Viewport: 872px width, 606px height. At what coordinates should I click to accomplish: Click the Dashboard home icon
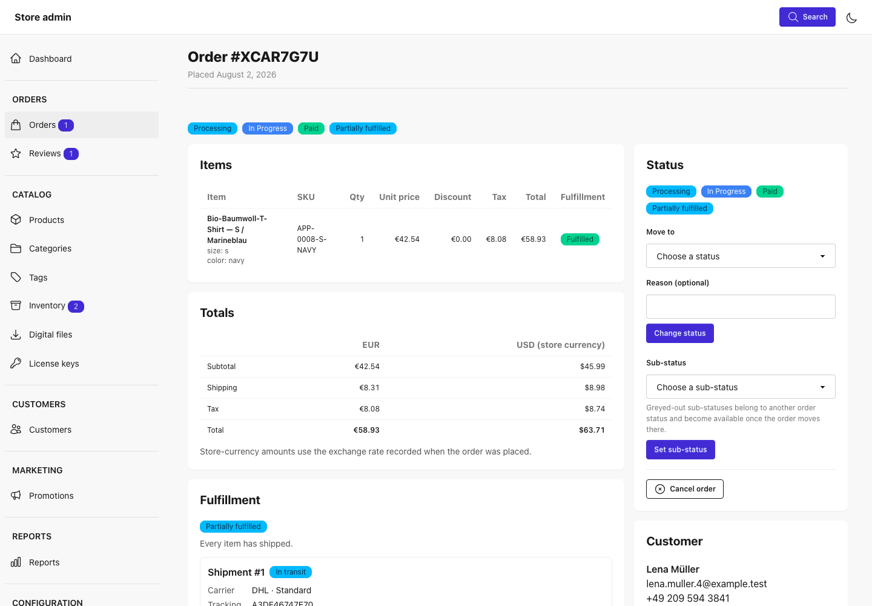coord(16,59)
